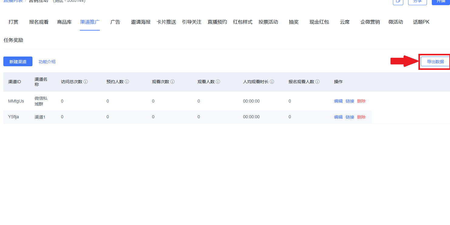
Task: Click the 渠道名称 column header
Action: (41, 82)
